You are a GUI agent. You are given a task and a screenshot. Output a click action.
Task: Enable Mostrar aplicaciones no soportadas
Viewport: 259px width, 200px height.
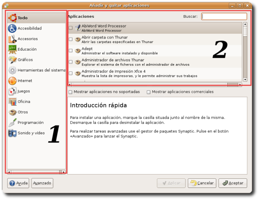(71, 92)
